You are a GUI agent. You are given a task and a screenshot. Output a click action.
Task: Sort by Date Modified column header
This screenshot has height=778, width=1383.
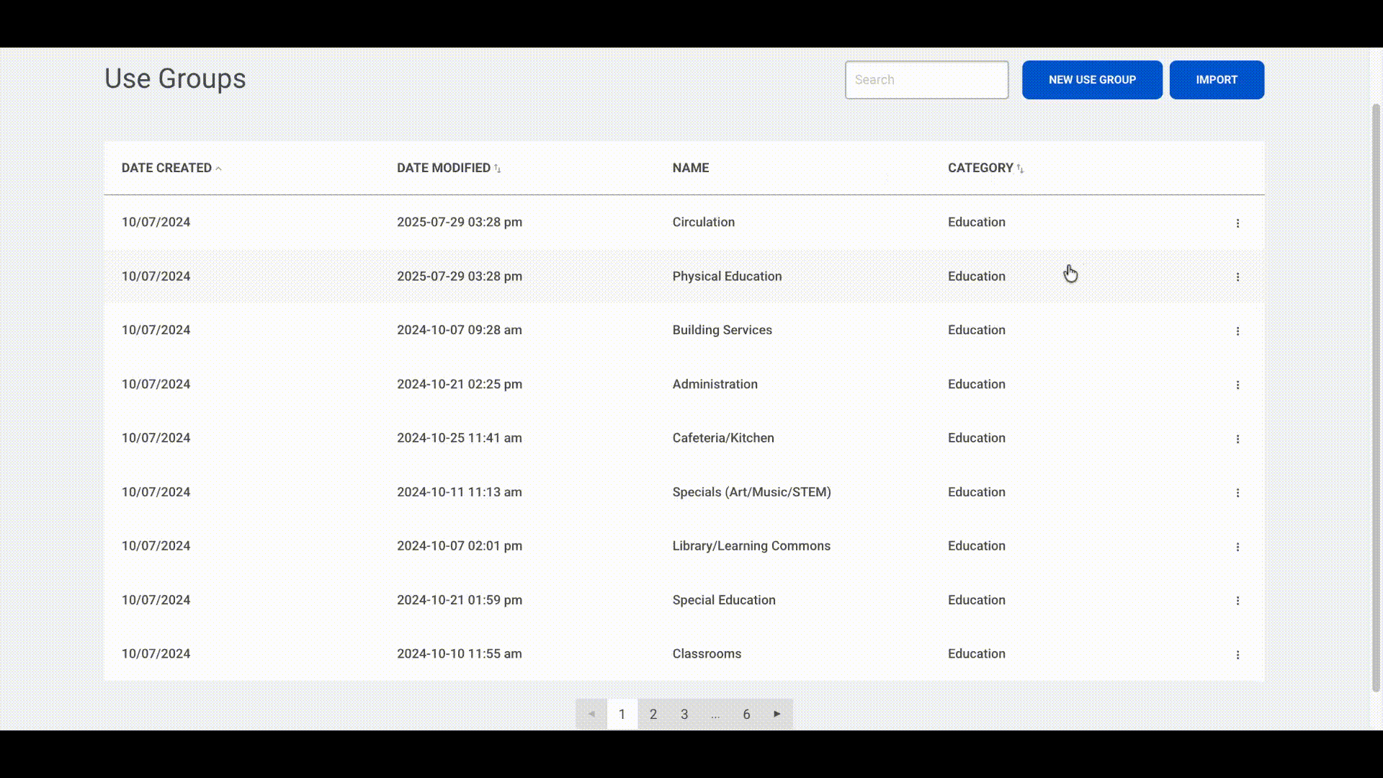[449, 168]
